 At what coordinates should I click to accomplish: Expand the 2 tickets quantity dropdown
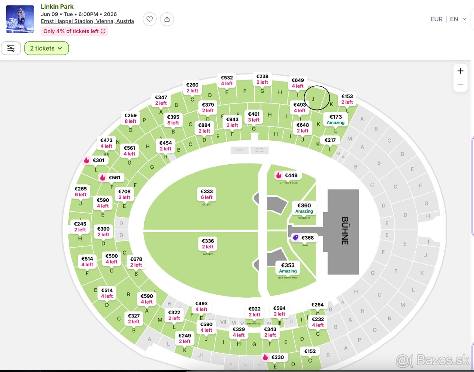(46, 48)
